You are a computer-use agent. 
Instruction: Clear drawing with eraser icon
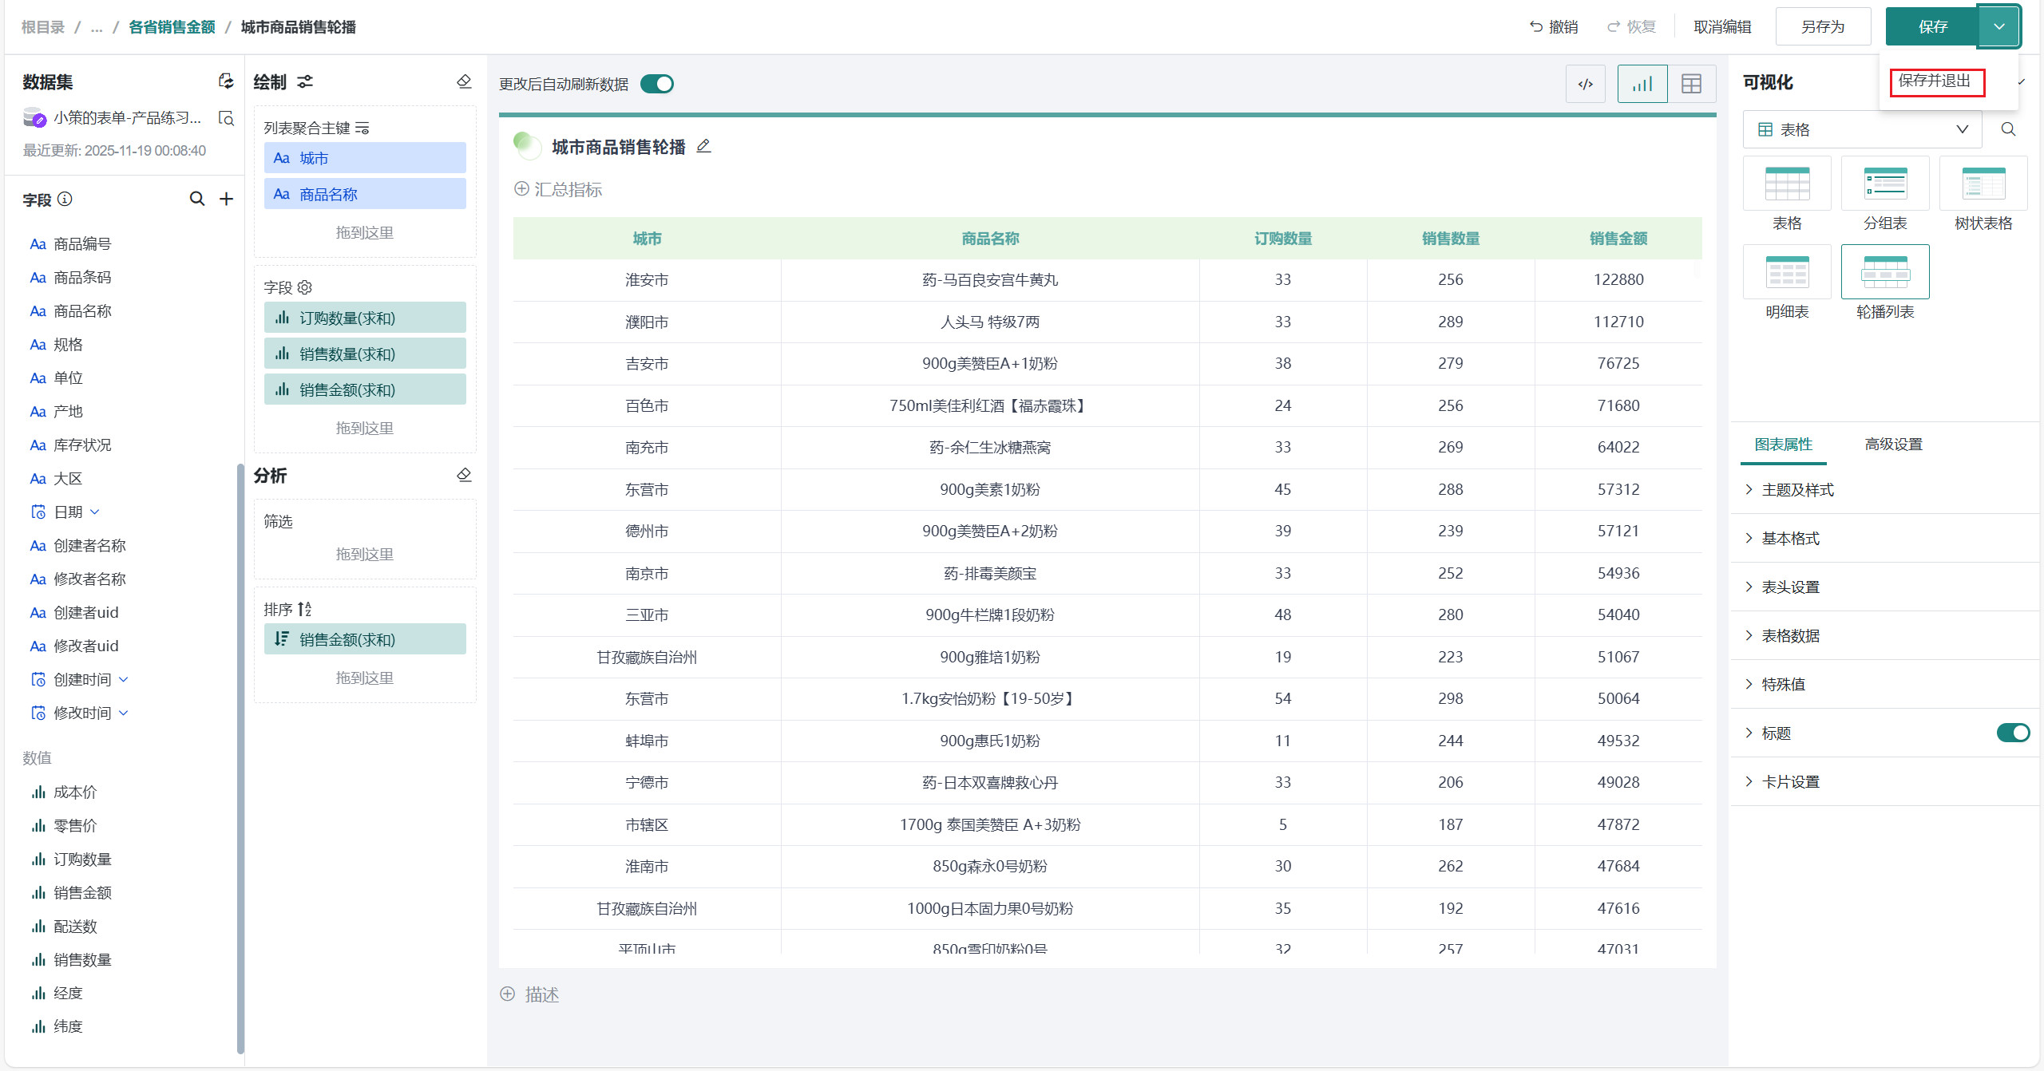(x=464, y=81)
